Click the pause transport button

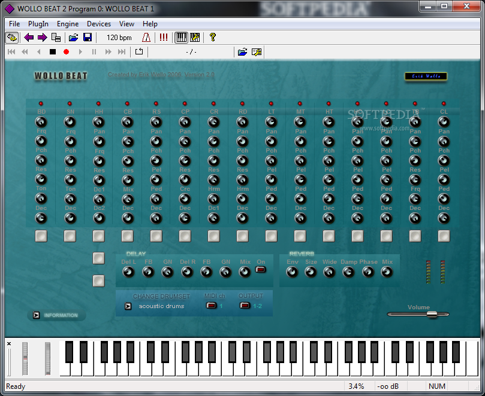click(94, 52)
